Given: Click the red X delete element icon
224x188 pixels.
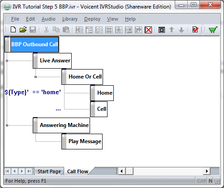Looking at the screenshot, I should [x=148, y=30].
